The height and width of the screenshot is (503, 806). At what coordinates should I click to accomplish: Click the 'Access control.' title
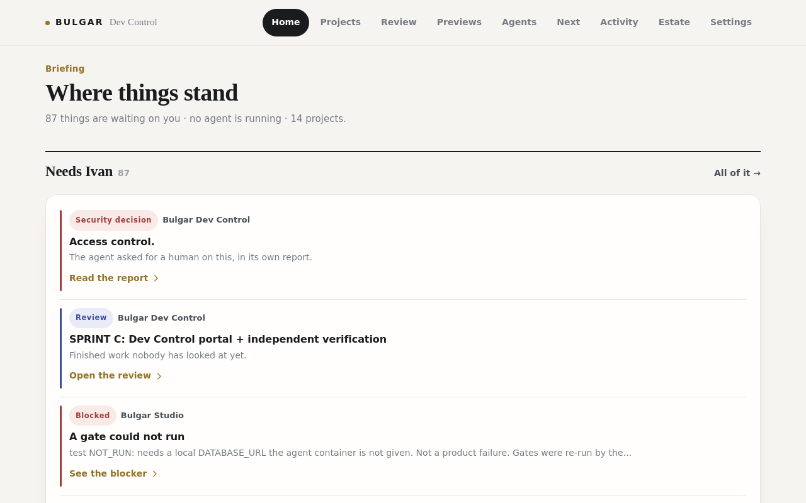click(112, 241)
